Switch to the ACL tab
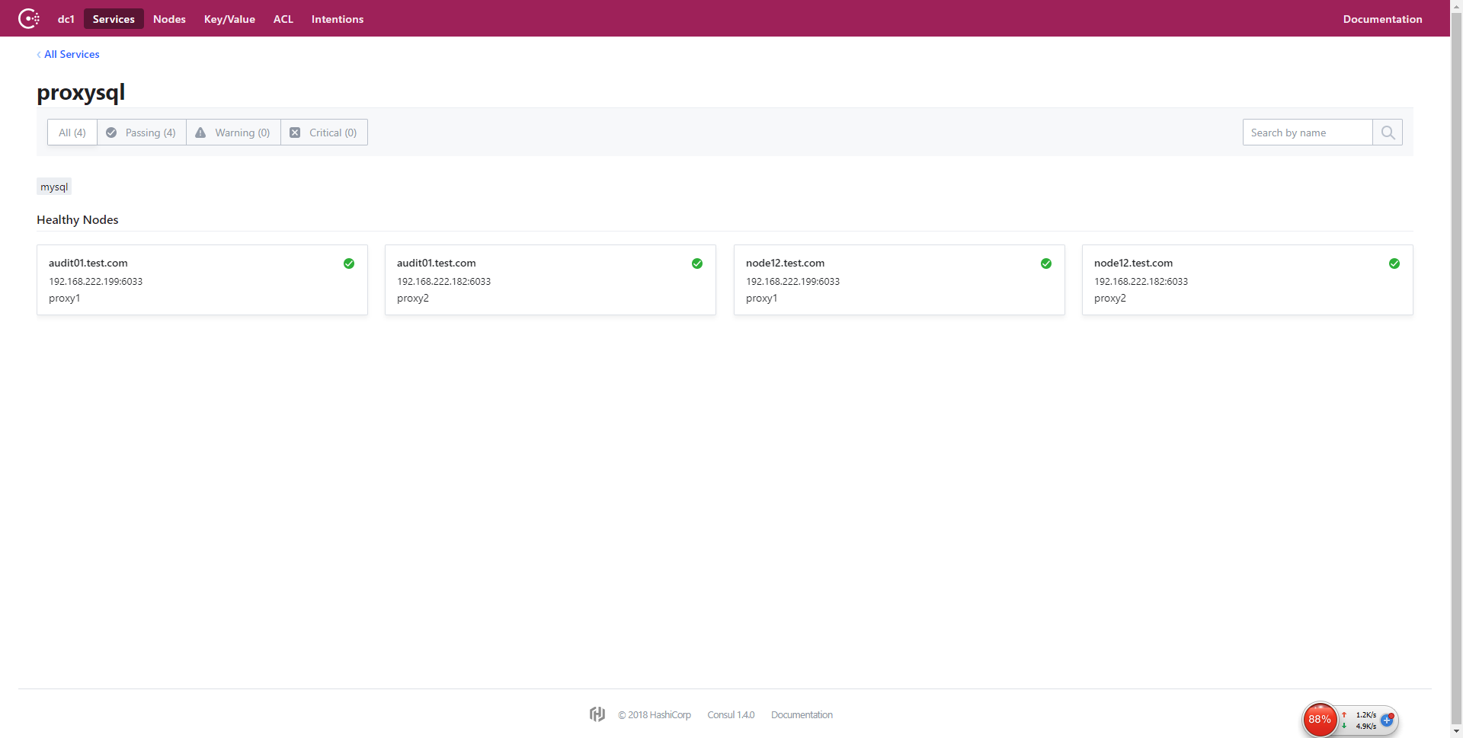This screenshot has height=738, width=1463. (283, 19)
